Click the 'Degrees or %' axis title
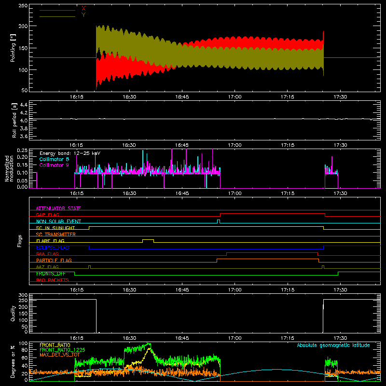 tap(13, 362)
